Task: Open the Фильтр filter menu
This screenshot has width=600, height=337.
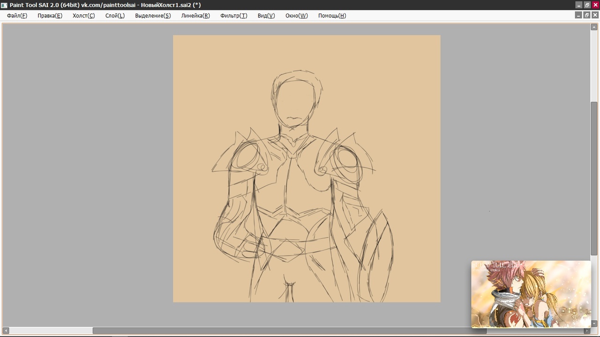Action: pyautogui.click(x=233, y=15)
